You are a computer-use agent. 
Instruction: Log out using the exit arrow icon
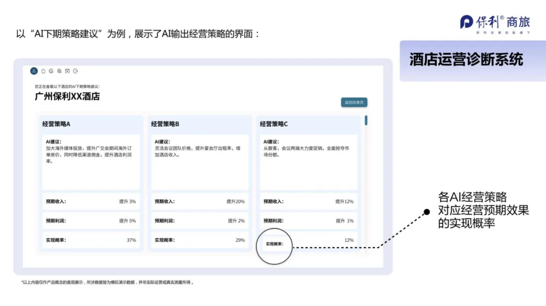point(75,71)
